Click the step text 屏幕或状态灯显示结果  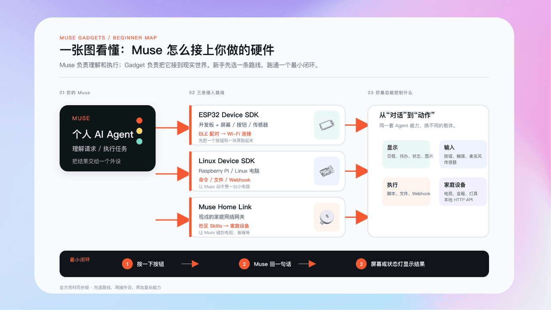click(x=398, y=264)
